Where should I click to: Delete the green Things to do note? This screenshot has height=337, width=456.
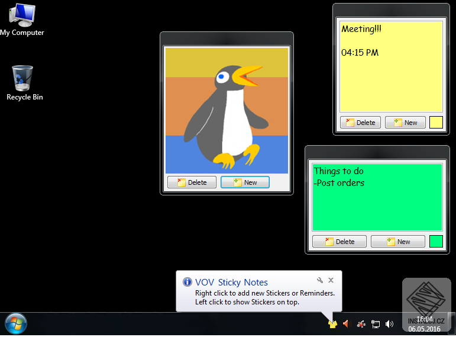[x=339, y=242]
